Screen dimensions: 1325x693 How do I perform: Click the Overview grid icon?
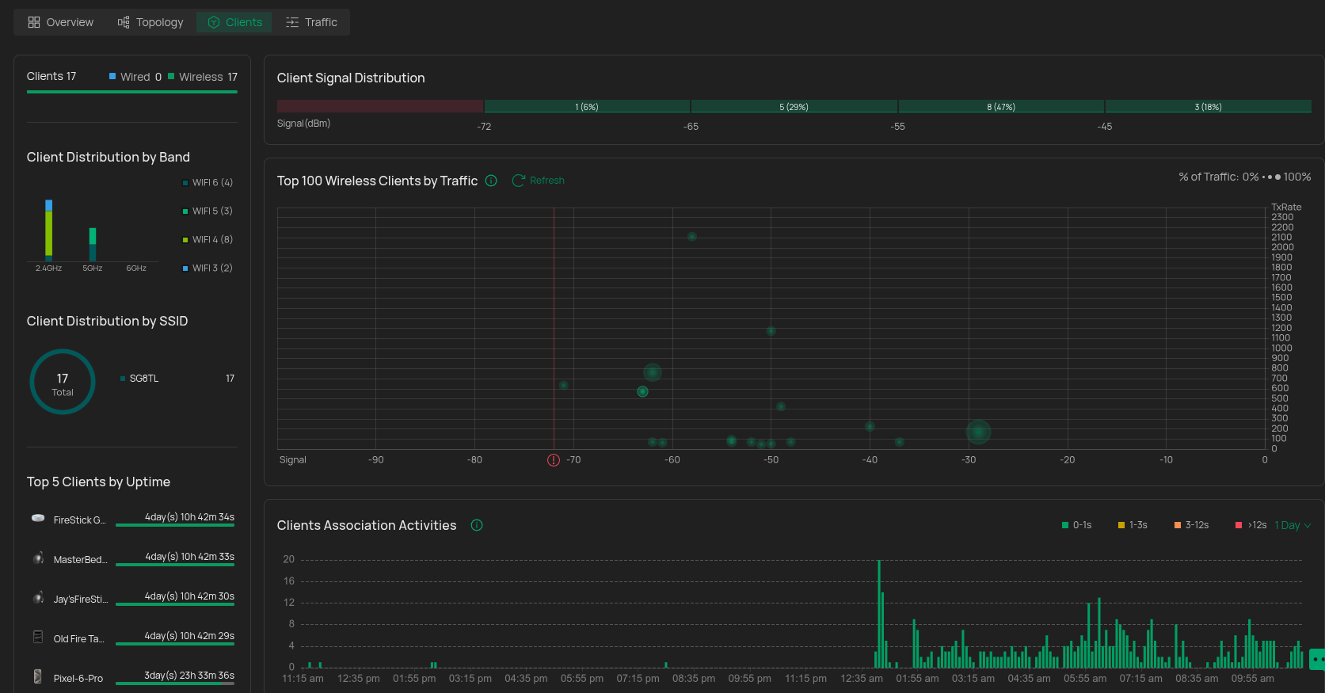33,22
